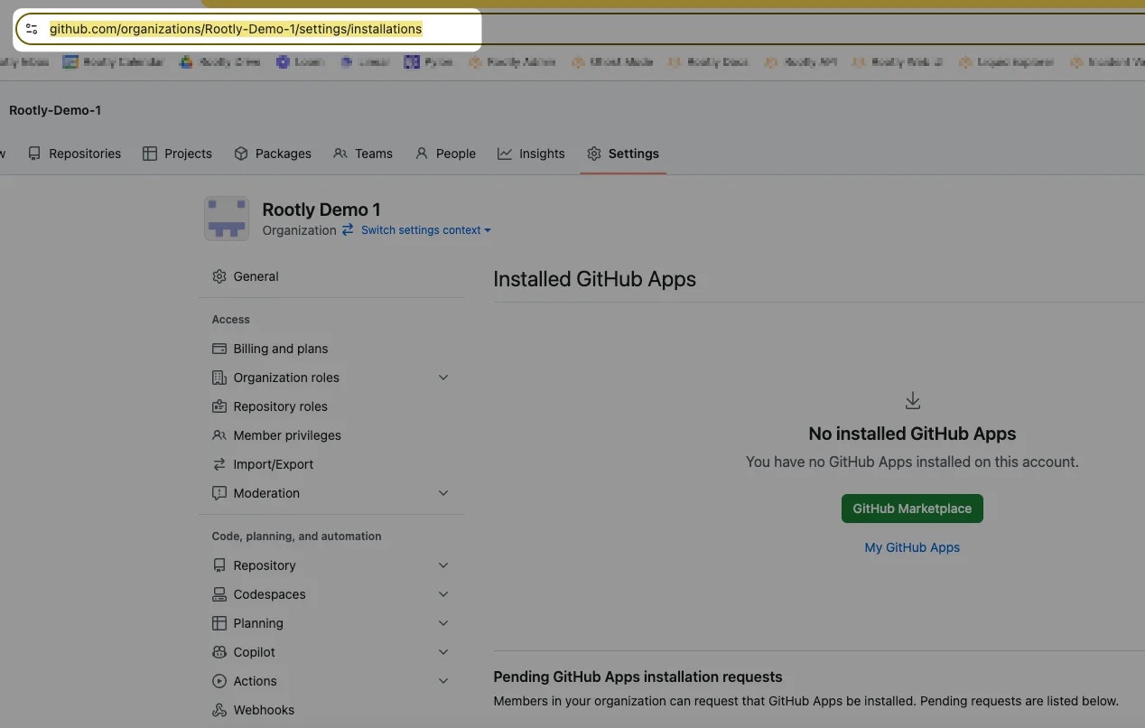
Task: Expand the Planning chevron
Action: click(443, 623)
